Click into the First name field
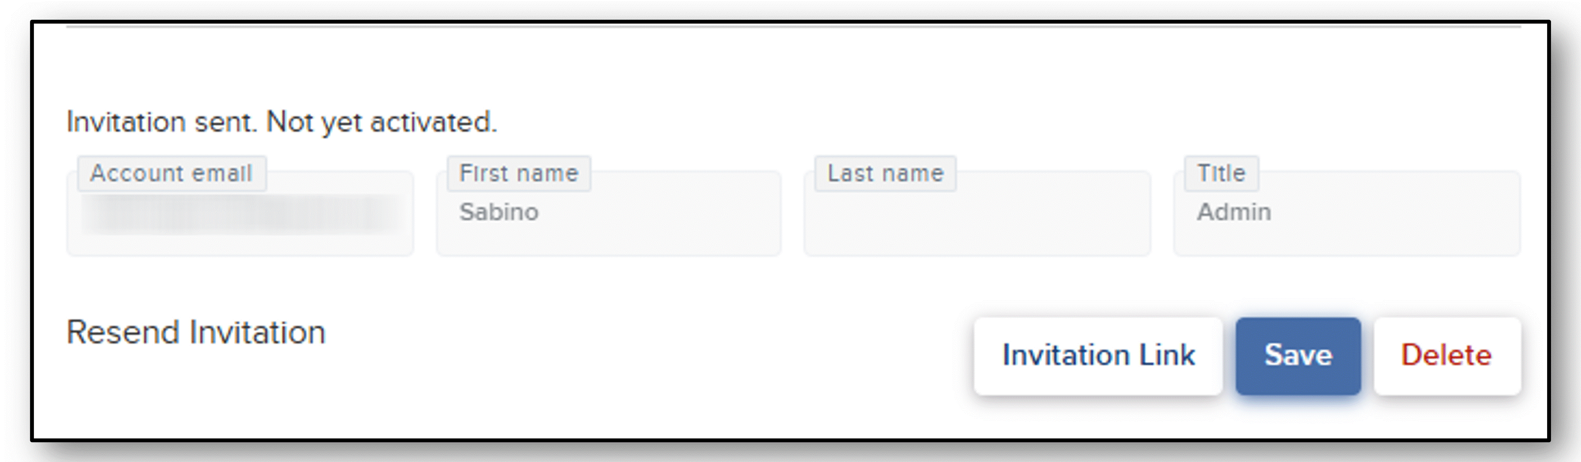The image size is (1581, 462). tap(609, 213)
